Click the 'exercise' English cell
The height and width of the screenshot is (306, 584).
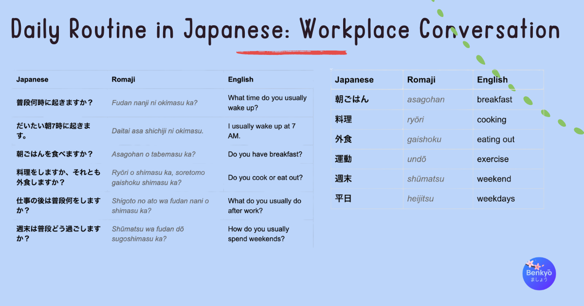coord(493,159)
